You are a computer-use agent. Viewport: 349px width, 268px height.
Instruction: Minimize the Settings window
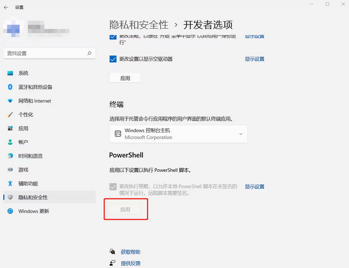coord(312,4)
